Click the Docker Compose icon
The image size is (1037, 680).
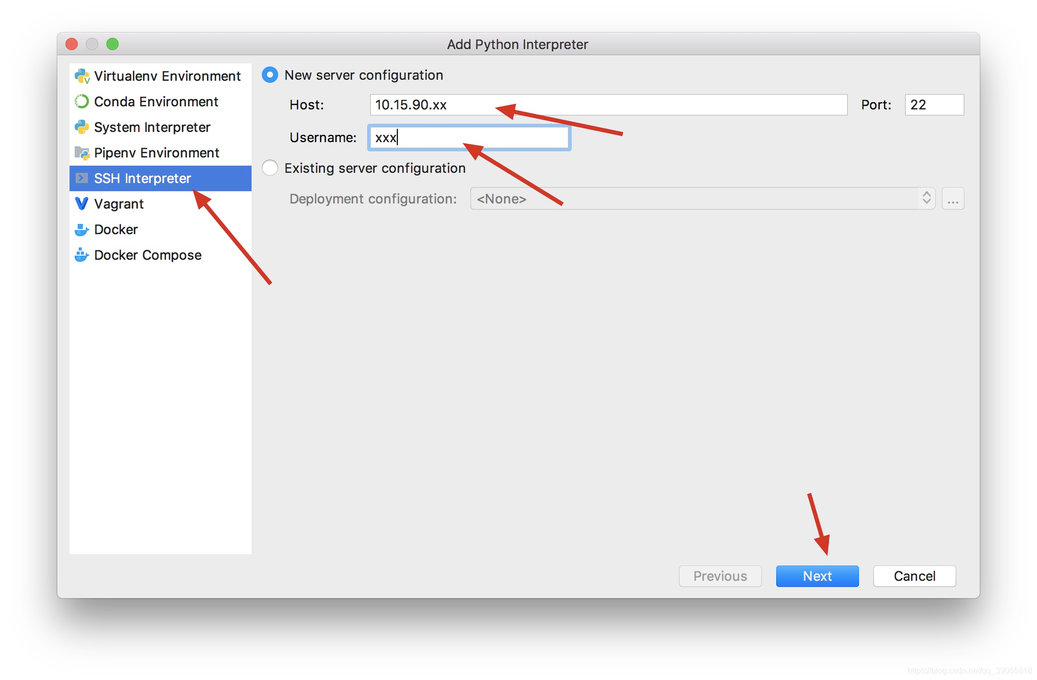tap(82, 255)
